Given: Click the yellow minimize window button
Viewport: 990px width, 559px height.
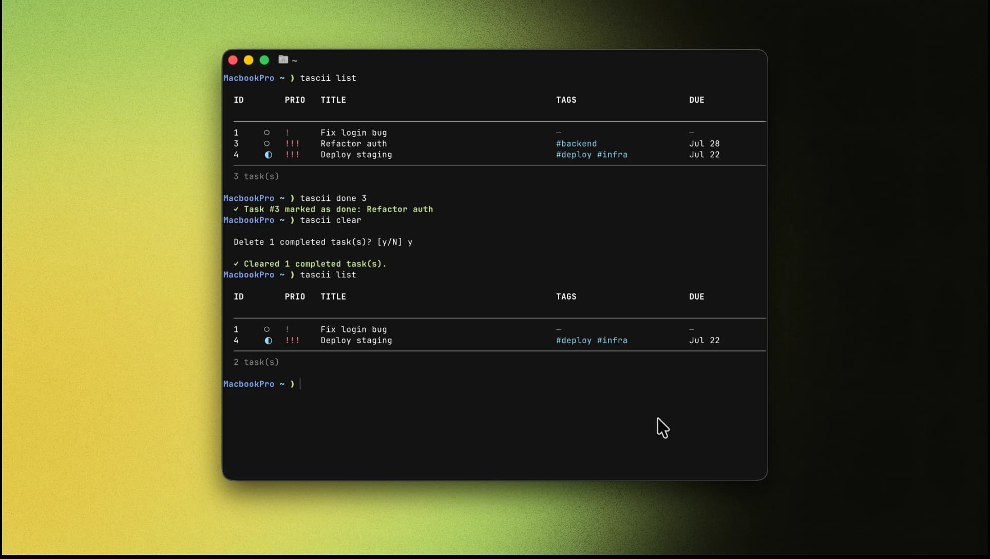Looking at the screenshot, I should [x=249, y=60].
